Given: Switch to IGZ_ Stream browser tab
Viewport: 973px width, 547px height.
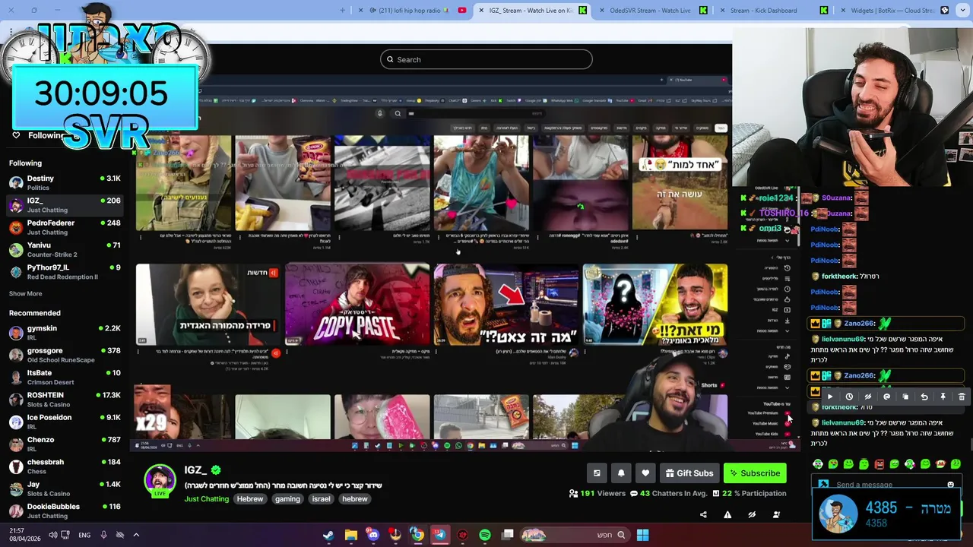Looking at the screenshot, I should click(x=531, y=11).
